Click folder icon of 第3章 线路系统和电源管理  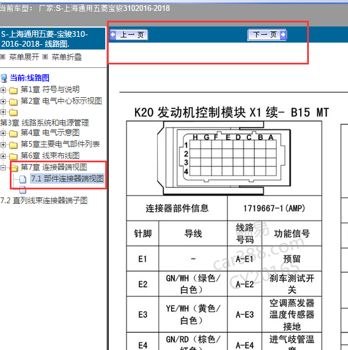pos(13,112)
